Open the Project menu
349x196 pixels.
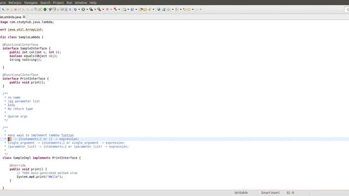[x=58, y=3]
